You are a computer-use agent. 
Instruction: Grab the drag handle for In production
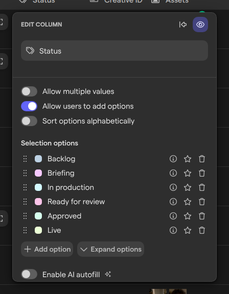coord(25,187)
